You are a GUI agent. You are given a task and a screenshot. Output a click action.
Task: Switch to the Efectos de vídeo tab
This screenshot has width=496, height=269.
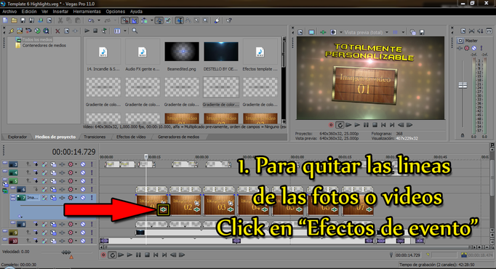point(131,137)
